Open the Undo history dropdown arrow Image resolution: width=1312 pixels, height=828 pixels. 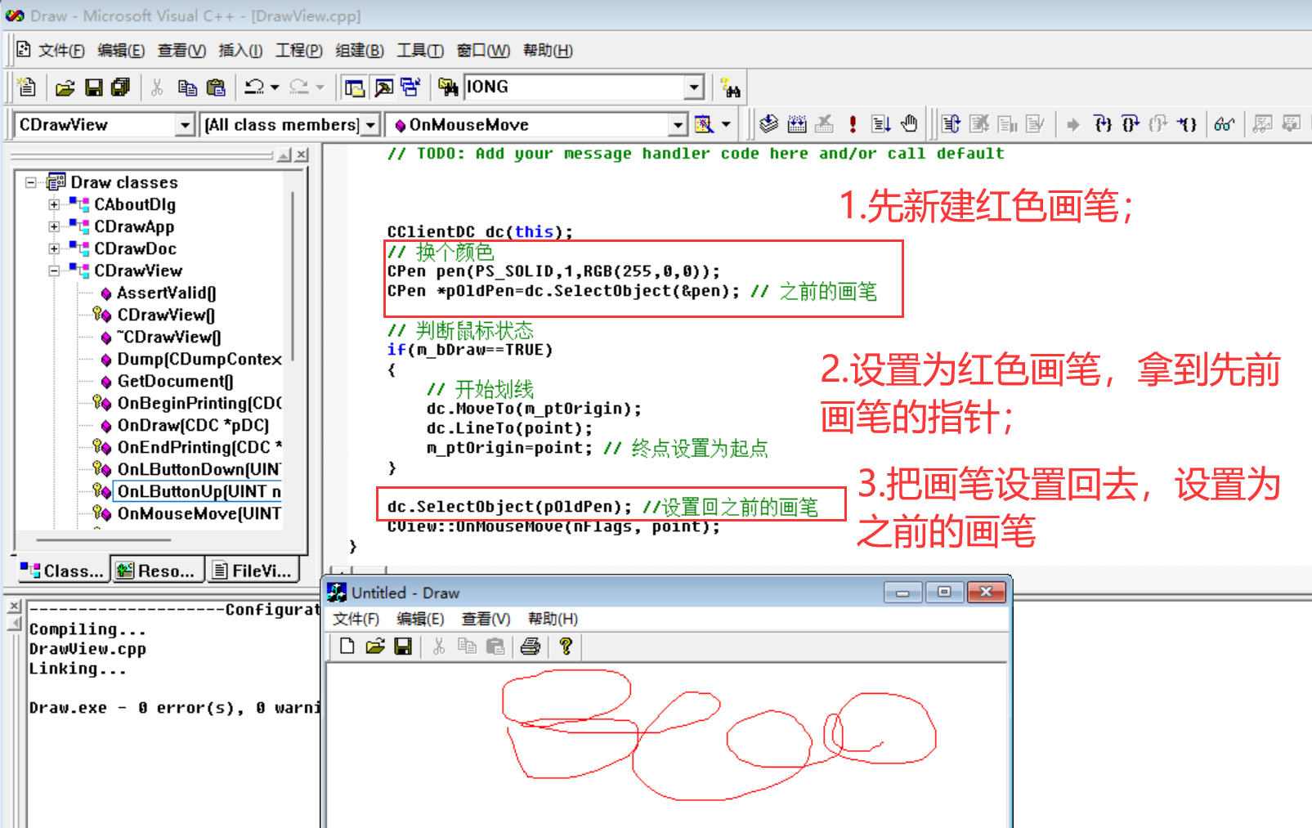pos(275,87)
